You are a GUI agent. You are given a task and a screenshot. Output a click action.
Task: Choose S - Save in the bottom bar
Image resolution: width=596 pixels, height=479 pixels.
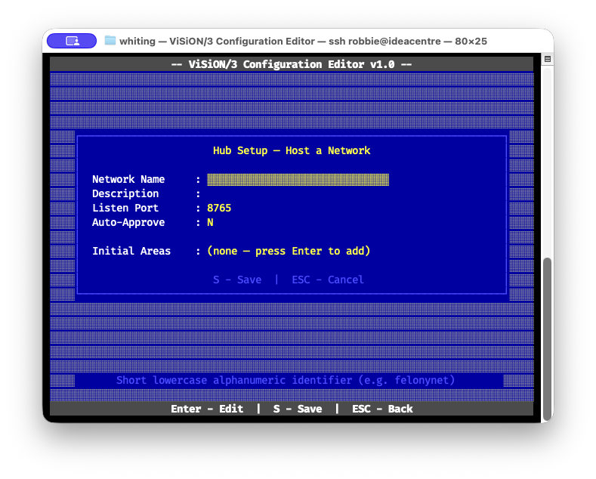click(298, 409)
